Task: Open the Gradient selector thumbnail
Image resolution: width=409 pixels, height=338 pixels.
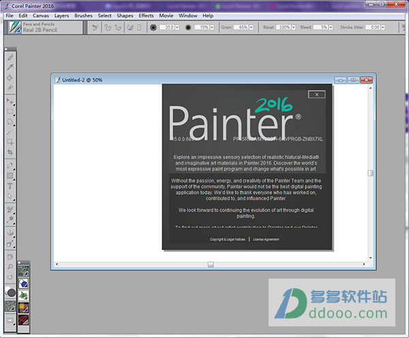Action: point(23,283)
